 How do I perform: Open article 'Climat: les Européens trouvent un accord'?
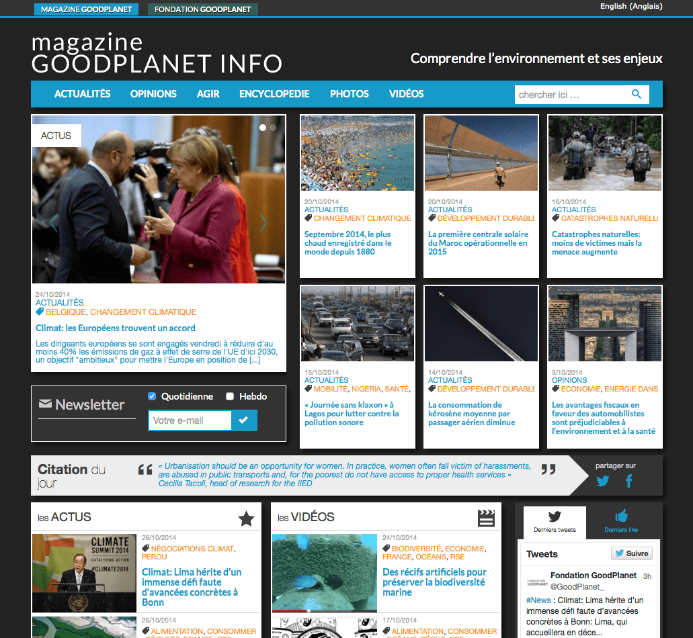pos(116,328)
